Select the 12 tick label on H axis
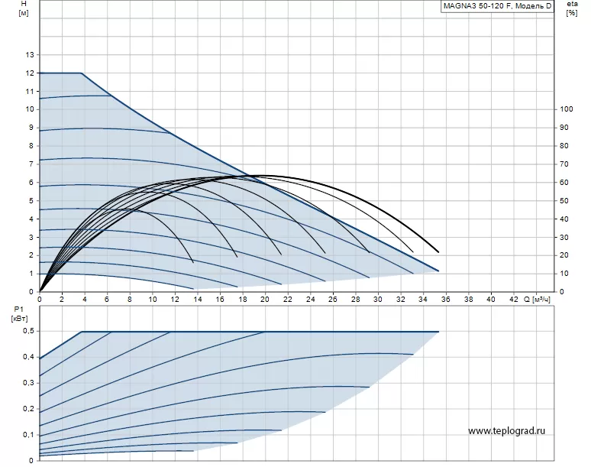 coord(30,73)
